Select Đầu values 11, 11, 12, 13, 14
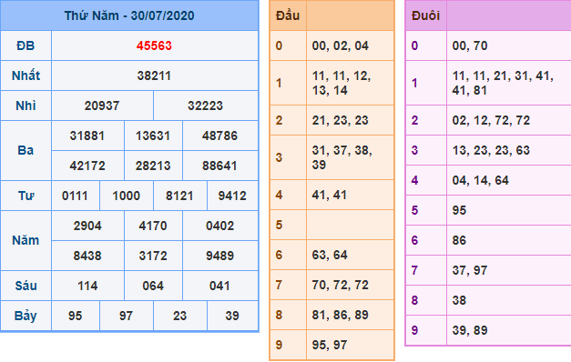The height and width of the screenshot is (362, 571). coord(342,83)
